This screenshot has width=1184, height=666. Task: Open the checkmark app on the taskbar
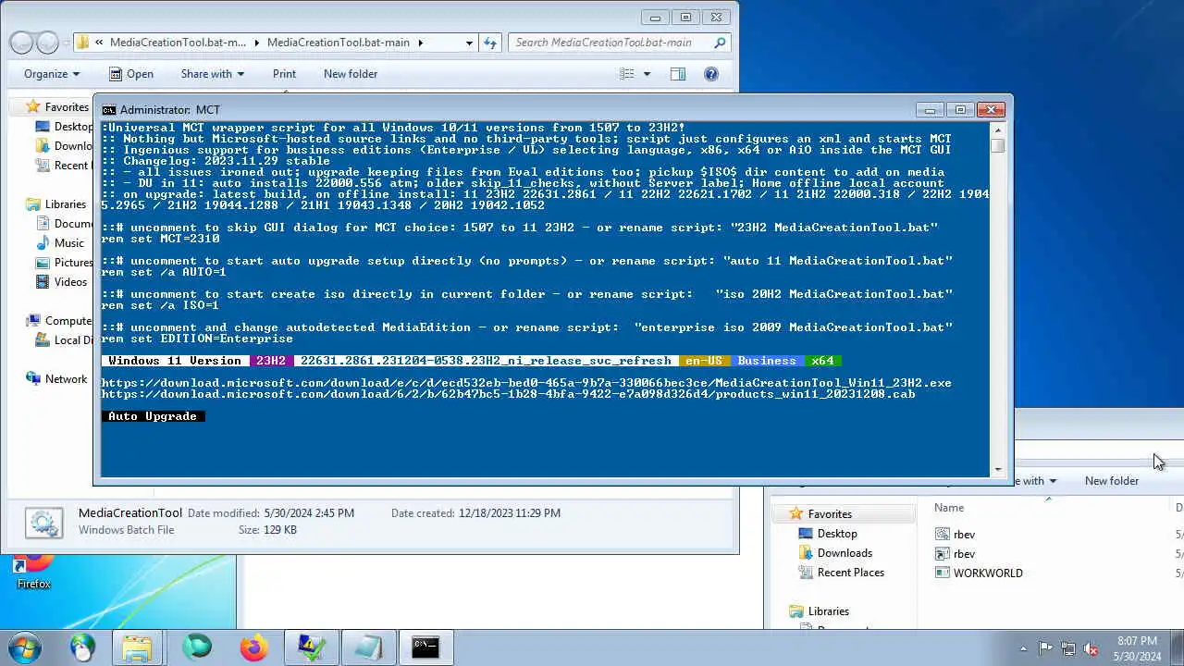coord(311,647)
